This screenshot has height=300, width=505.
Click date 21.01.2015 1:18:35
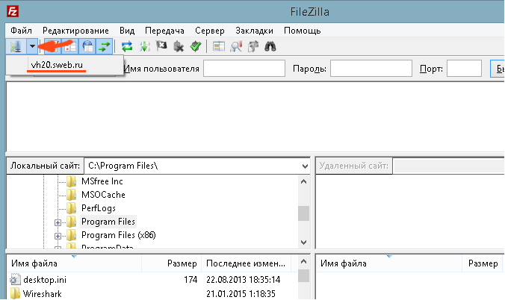tap(241, 294)
